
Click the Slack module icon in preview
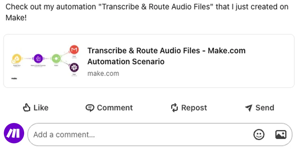(74, 67)
